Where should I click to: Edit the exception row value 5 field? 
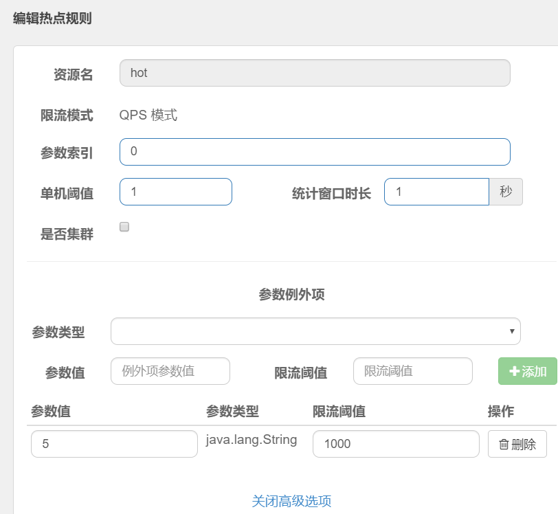pyautogui.click(x=114, y=444)
